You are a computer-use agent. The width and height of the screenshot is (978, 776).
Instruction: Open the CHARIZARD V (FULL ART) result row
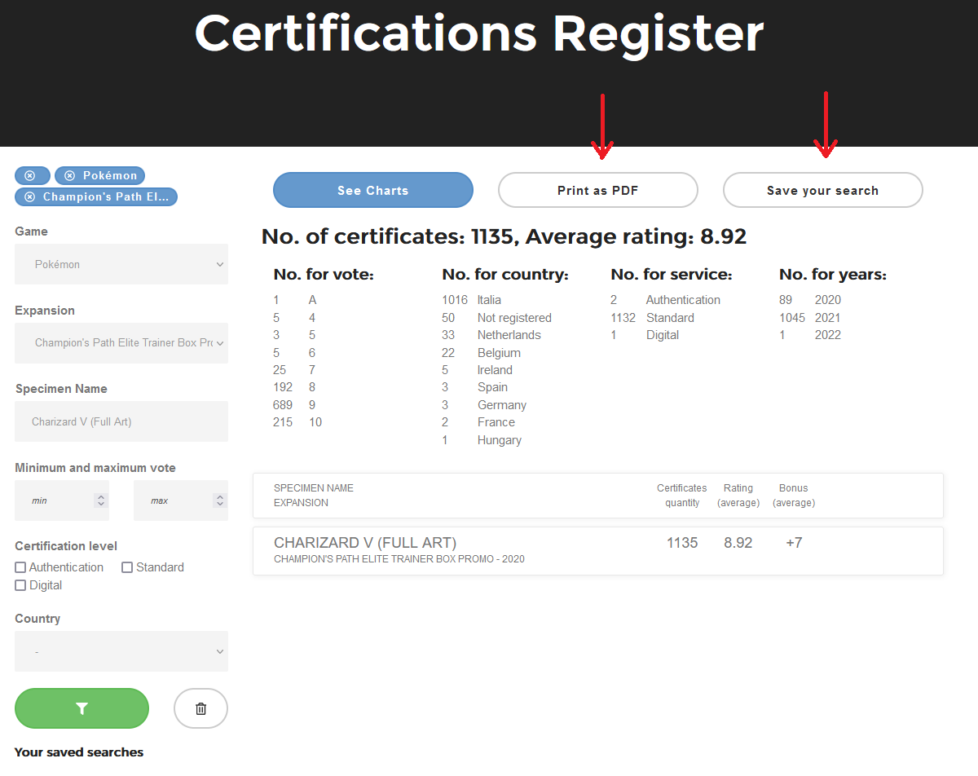(597, 551)
